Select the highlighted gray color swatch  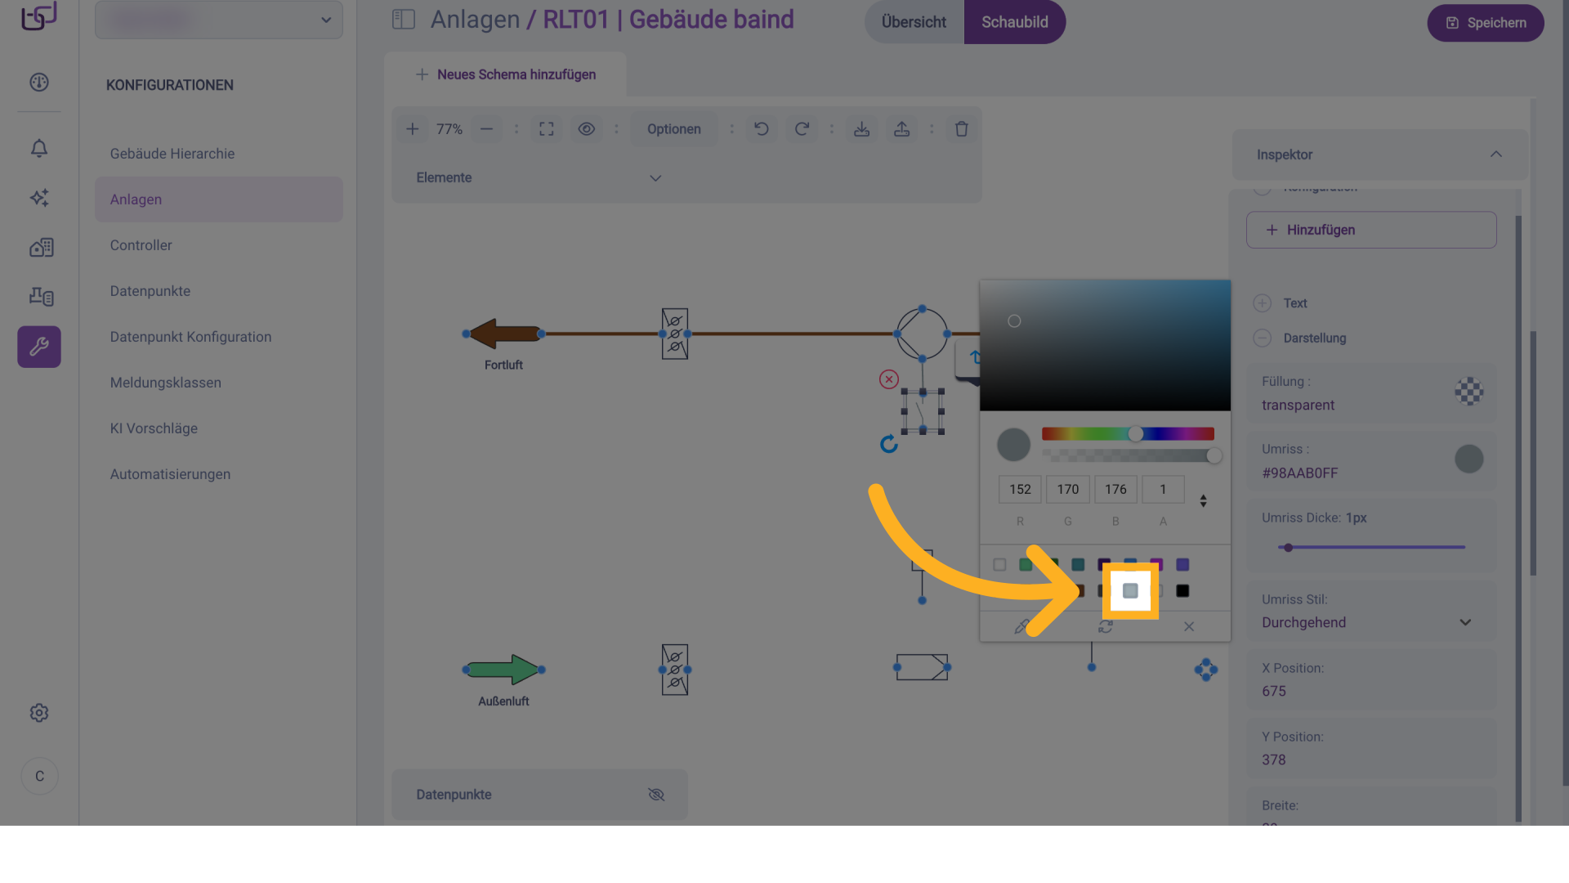(x=1130, y=590)
